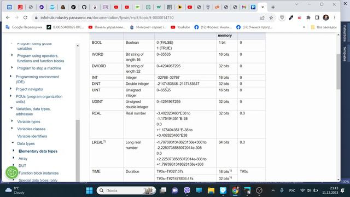The width and height of the screenshot is (350, 197).
Task: Open the DUT topic
Action: point(22,166)
